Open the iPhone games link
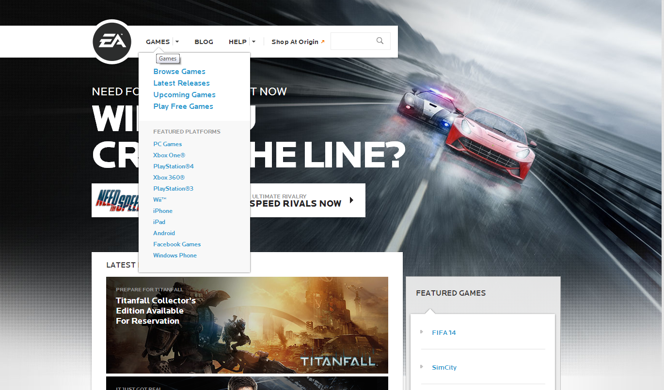 pos(163,211)
